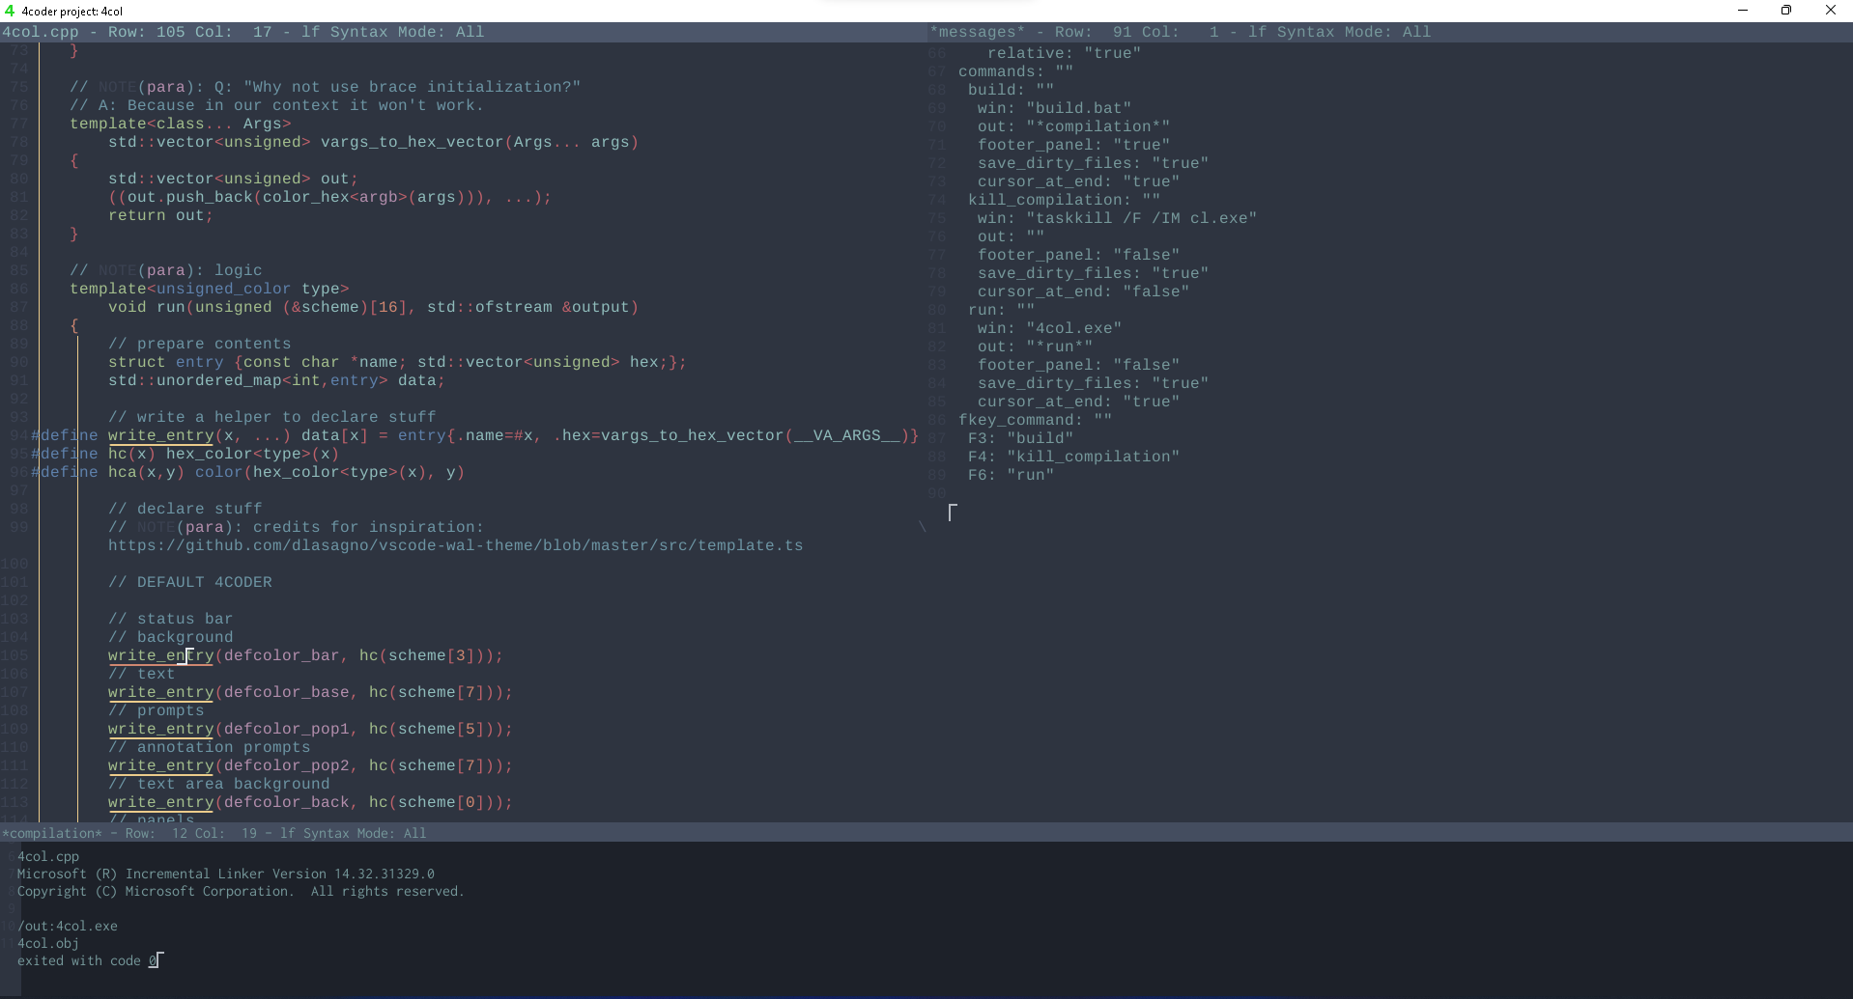This screenshot has width=1853, height=999.
Task: Close the 4coder project window
Action: click(1831, 11)
